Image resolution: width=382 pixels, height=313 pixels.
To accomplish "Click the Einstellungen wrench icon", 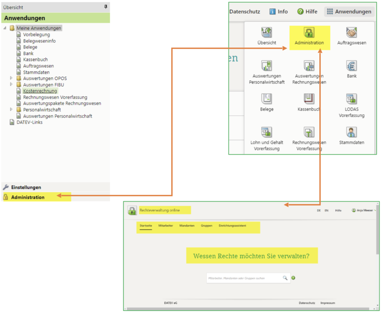I will click(x=6, y=187).
